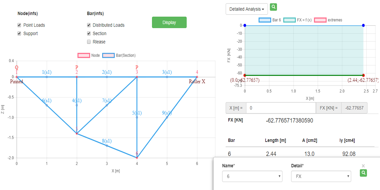Viewport: 380px width, 190px height.
Task: Toggle the Support checkbox
Action: (19, 34)
